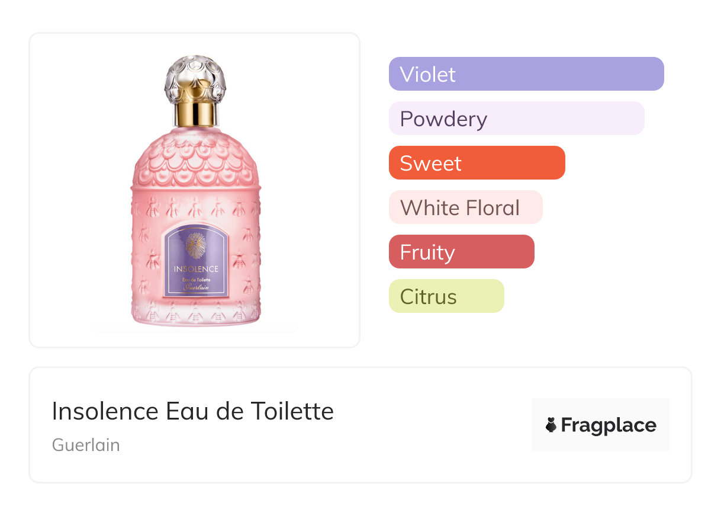Click the red Fruity accord bar
The width and height of the screenshot is (721, 512).
click(461, 252)
